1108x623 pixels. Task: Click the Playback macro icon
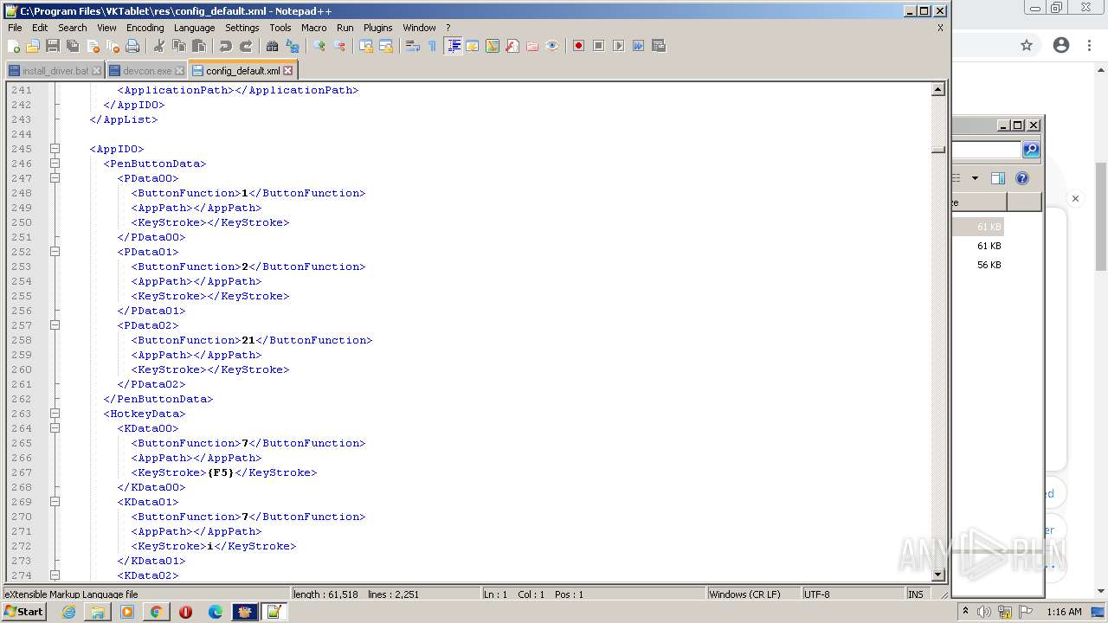point(618,46)
